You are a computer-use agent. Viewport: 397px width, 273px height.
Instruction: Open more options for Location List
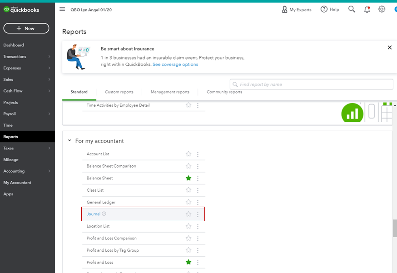[198, 226]
